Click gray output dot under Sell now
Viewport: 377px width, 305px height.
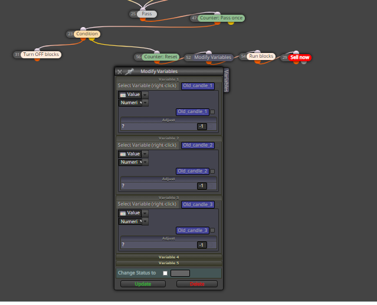pos(304,62)
